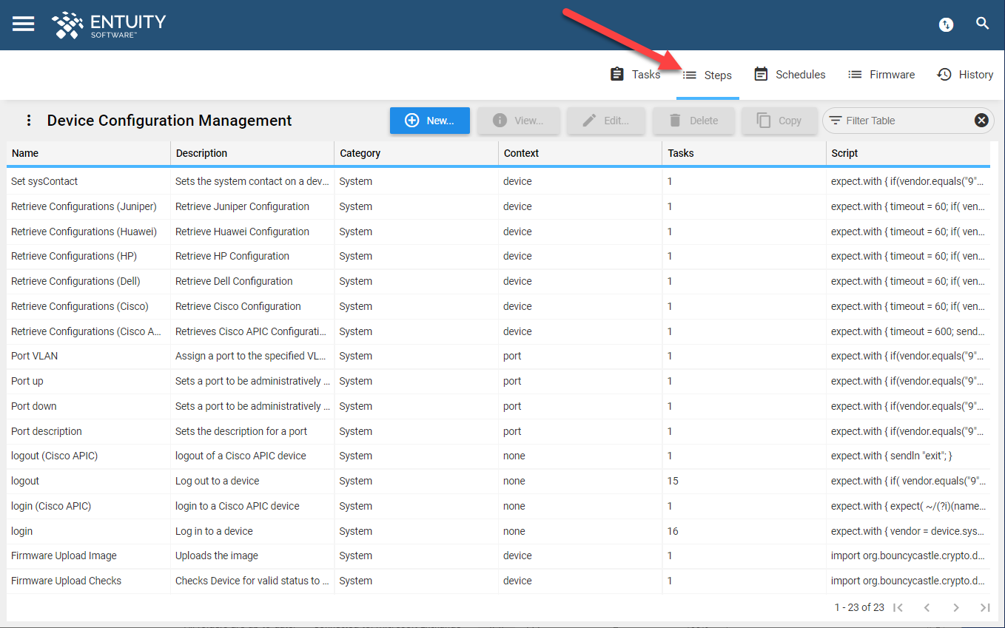Screen dimensions: 1005x628
Task: Click the help question-mark icon
Action: click(x=946, y=24)
